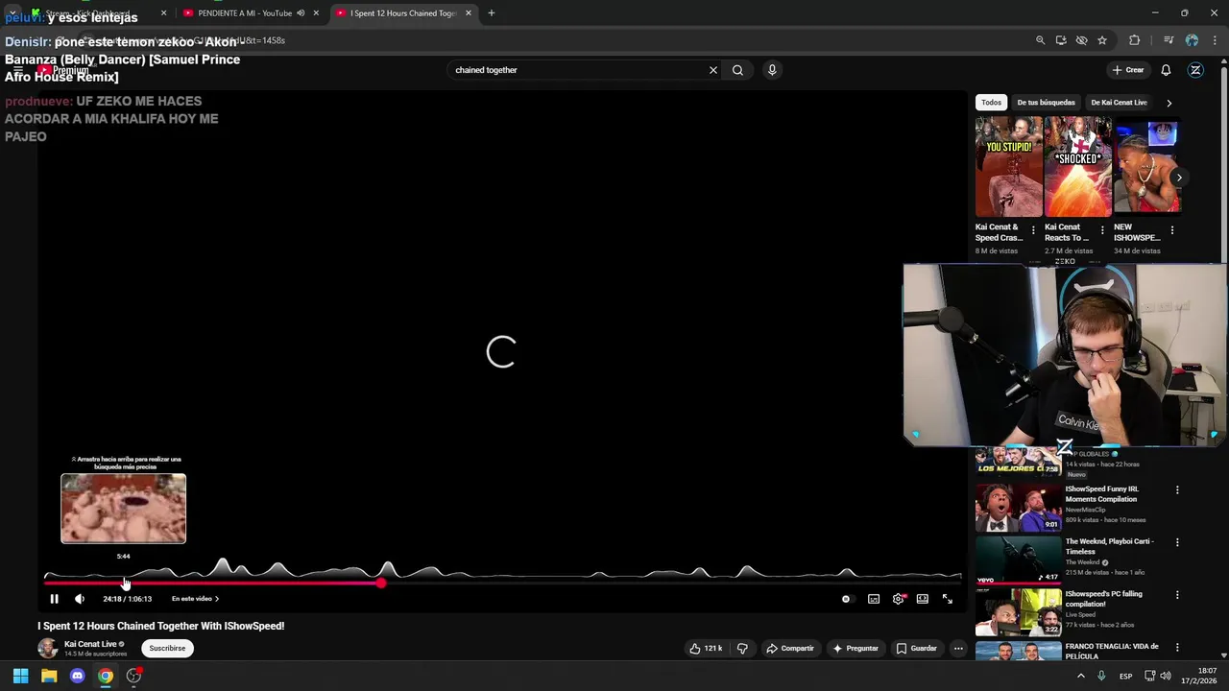Open options for 'FRANCO TENAGLIA' video

pyautogui.click(x=1177, y=647)
